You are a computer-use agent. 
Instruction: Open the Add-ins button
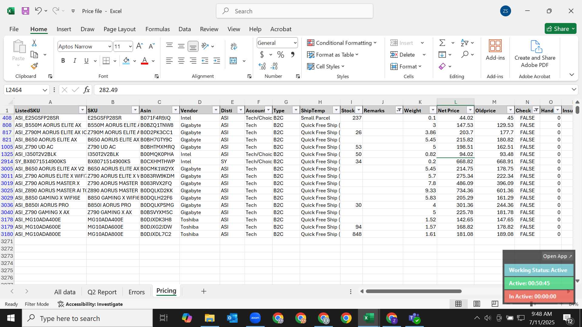point(495,50)
